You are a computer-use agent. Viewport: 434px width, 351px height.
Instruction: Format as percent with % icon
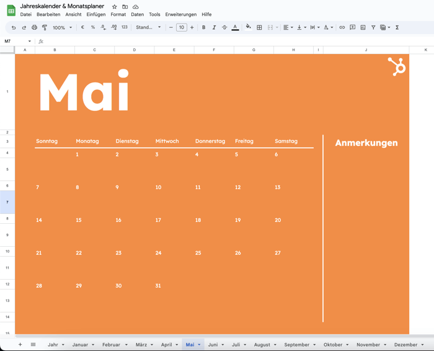93,27
